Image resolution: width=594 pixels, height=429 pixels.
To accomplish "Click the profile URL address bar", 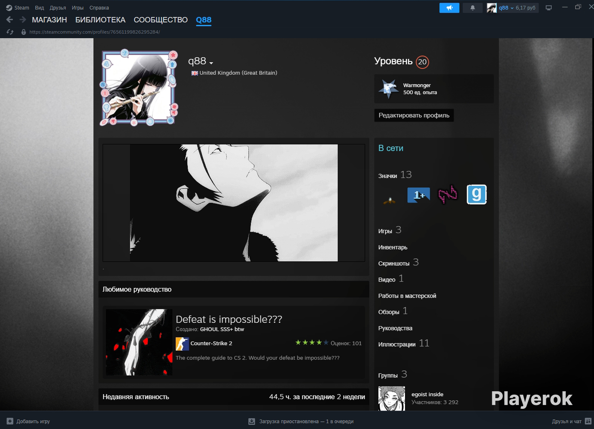I will tap(94, 32).
